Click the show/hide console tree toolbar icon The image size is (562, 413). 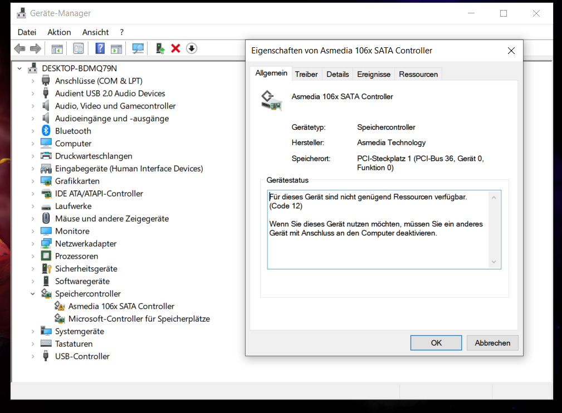coord(57,48)
